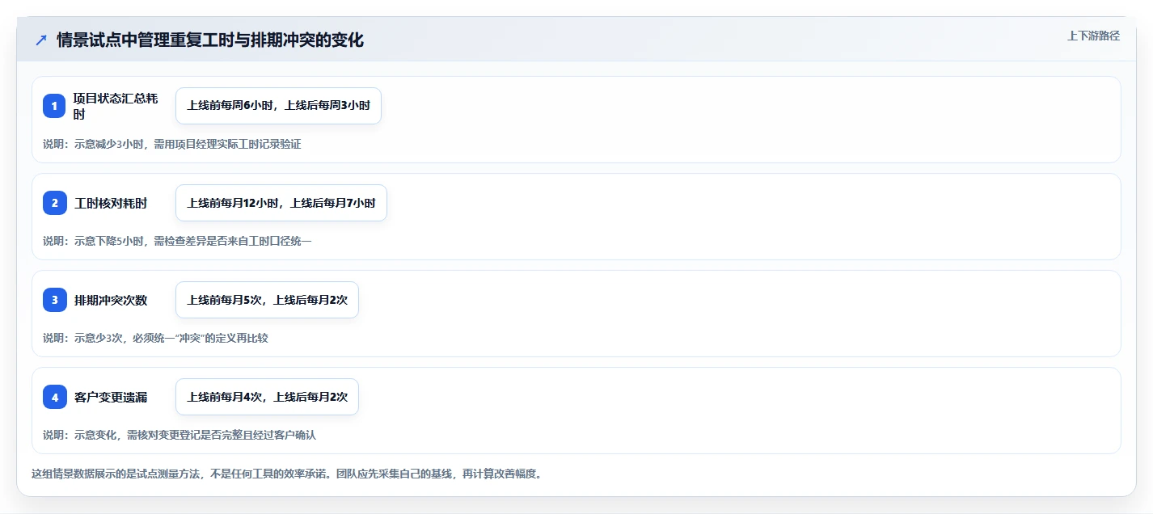Click the number 3 badge for 排期冲突次数
The width and height of the screenshot is (1153, 514).
pyautogui.click(x=54, y=300)
